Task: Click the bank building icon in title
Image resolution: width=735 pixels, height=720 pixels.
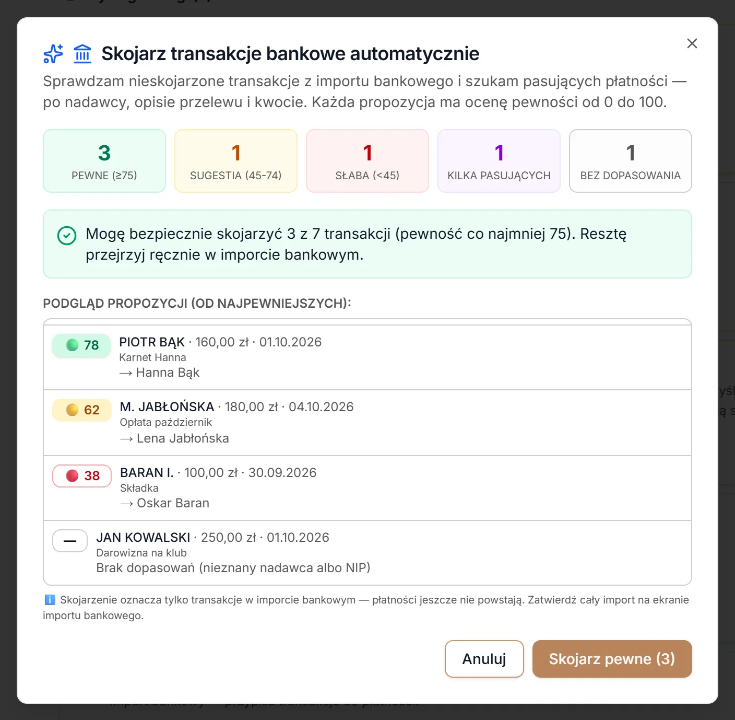Action: (82, 54)
